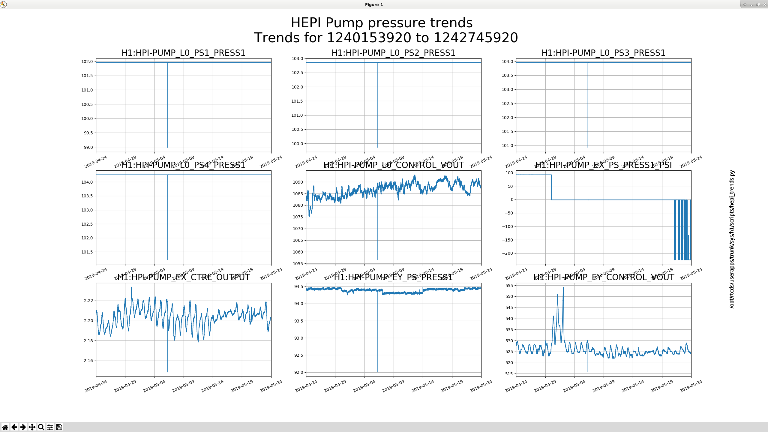
Task: Go back to previous view arrow
Action: 14,427
